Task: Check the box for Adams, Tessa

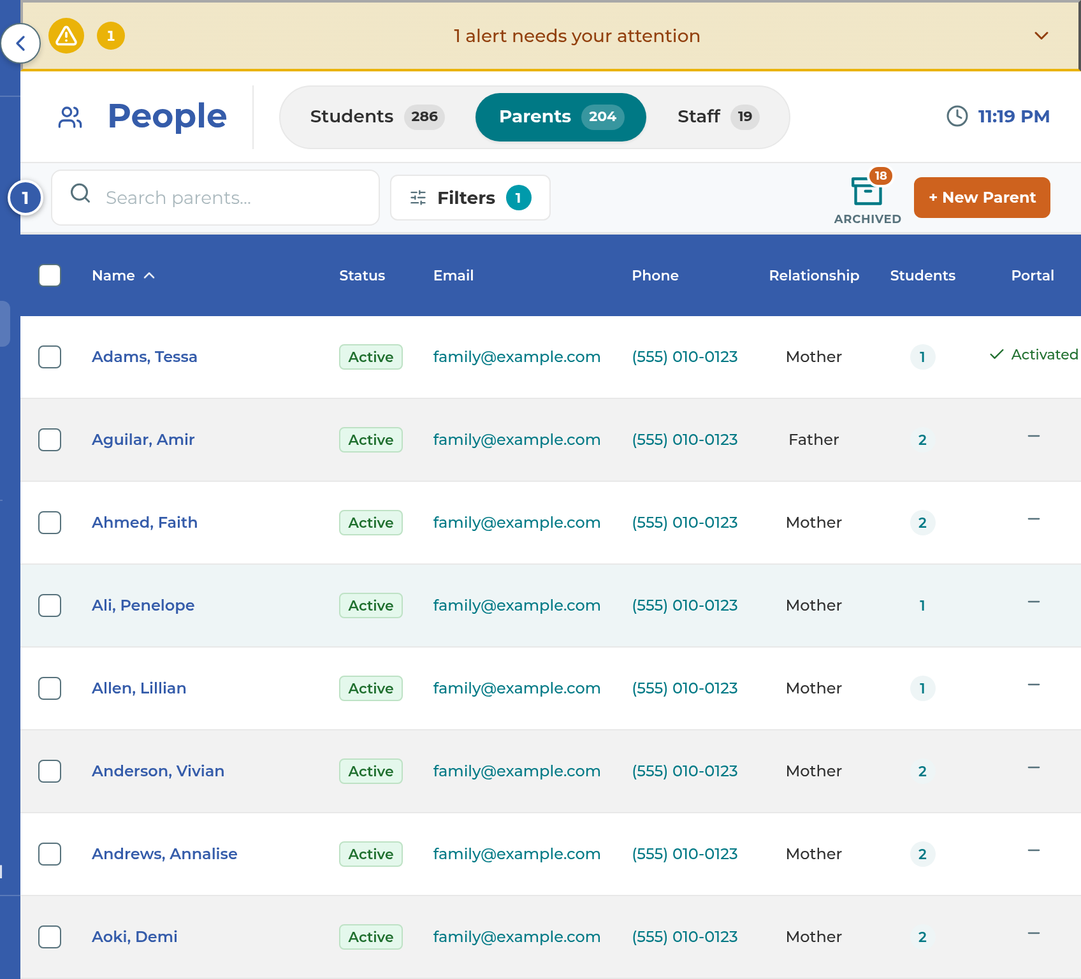Action: point(50,357)
